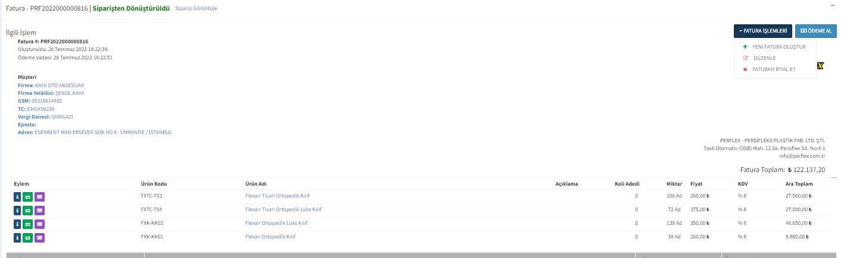Image resolution: width=841 pixels, height=258 pixels.
Task: Click green swap icon for FXTC-T03 row
Action: tap(28, 196)
